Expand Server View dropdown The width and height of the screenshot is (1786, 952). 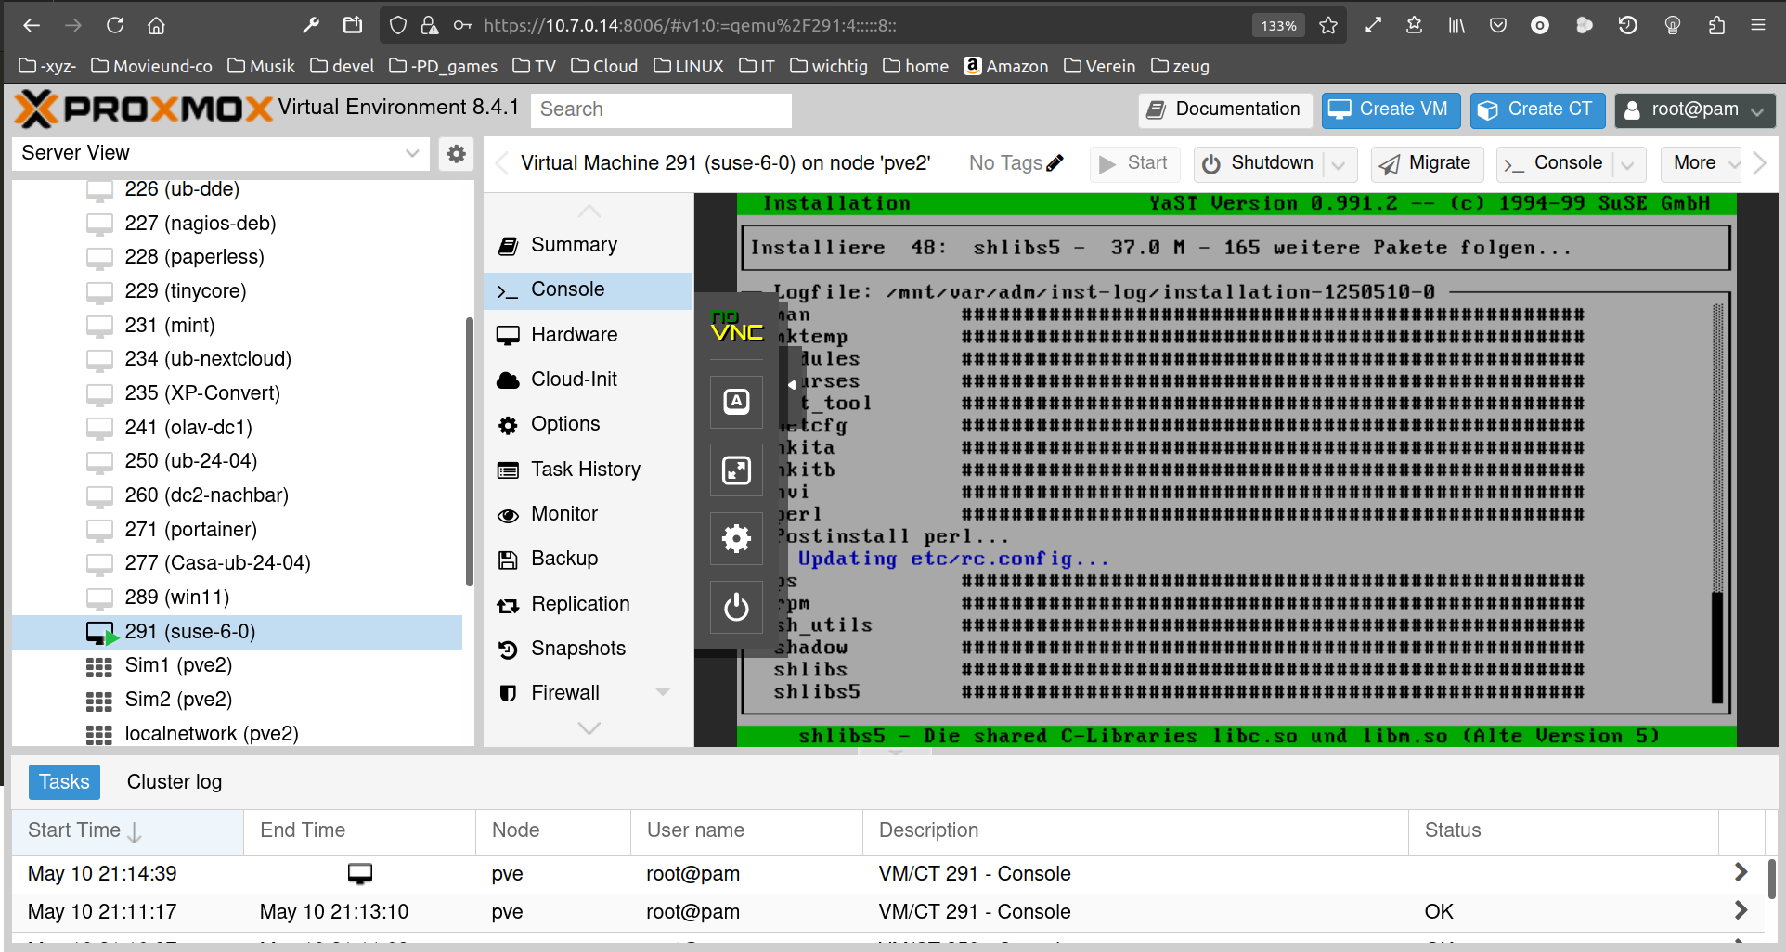tap(412, 154)
